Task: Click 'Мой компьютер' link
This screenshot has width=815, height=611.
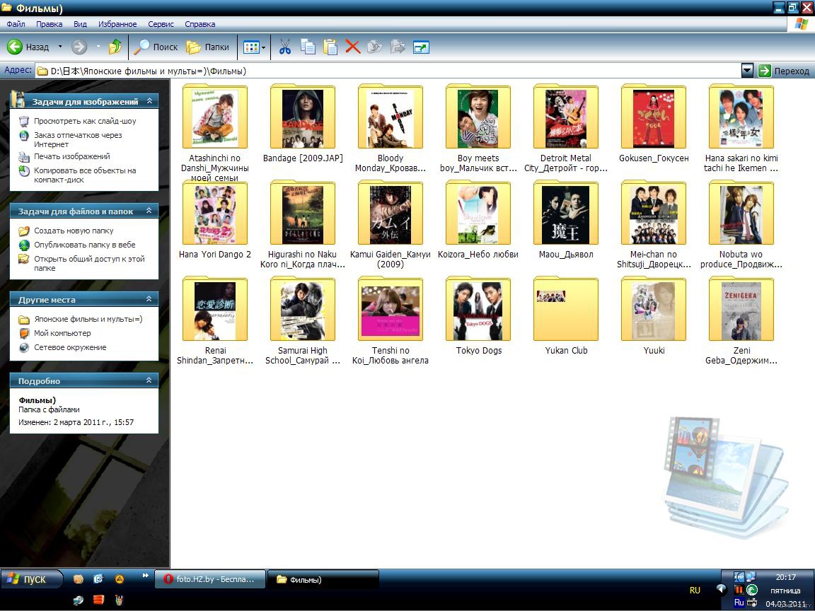Action: point(62,333)
